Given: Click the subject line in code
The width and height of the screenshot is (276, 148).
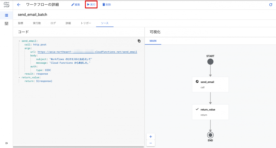Looking at the screenshot, I should [x=64, y=59].
